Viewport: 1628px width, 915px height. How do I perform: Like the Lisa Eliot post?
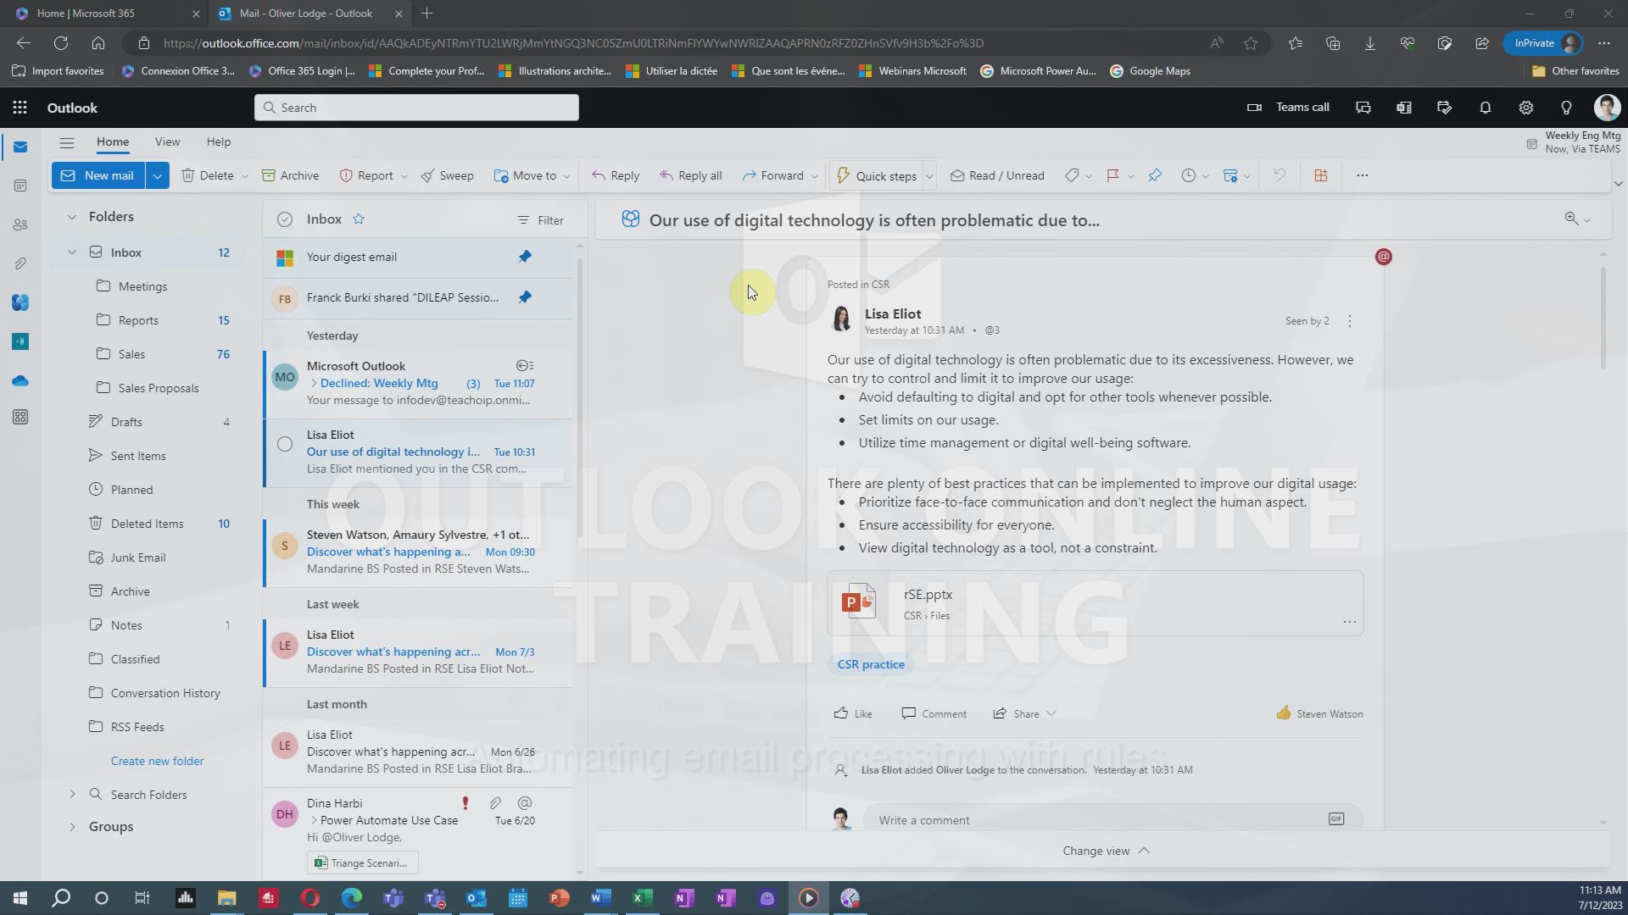(x=853, y=713)
